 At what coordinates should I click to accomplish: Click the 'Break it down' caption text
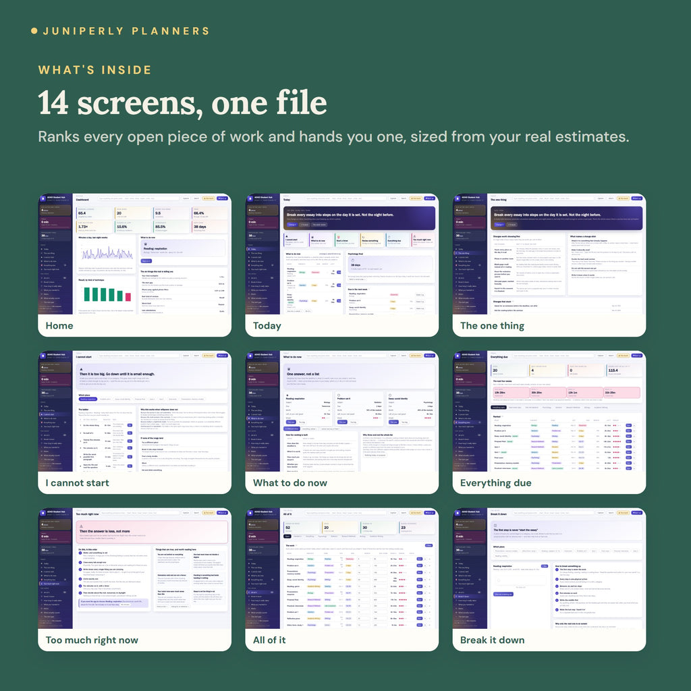[492, 640]
